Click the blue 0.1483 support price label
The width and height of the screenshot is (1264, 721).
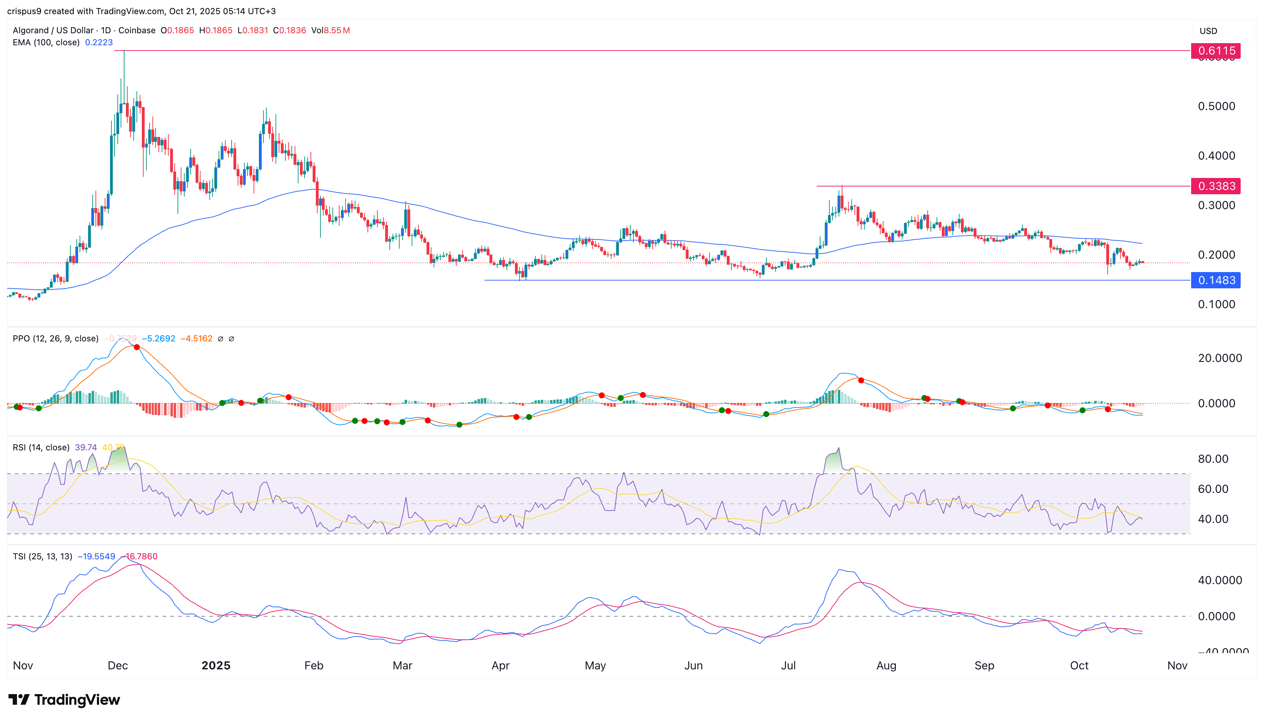pyautogui.click(x=1216, y=280)
